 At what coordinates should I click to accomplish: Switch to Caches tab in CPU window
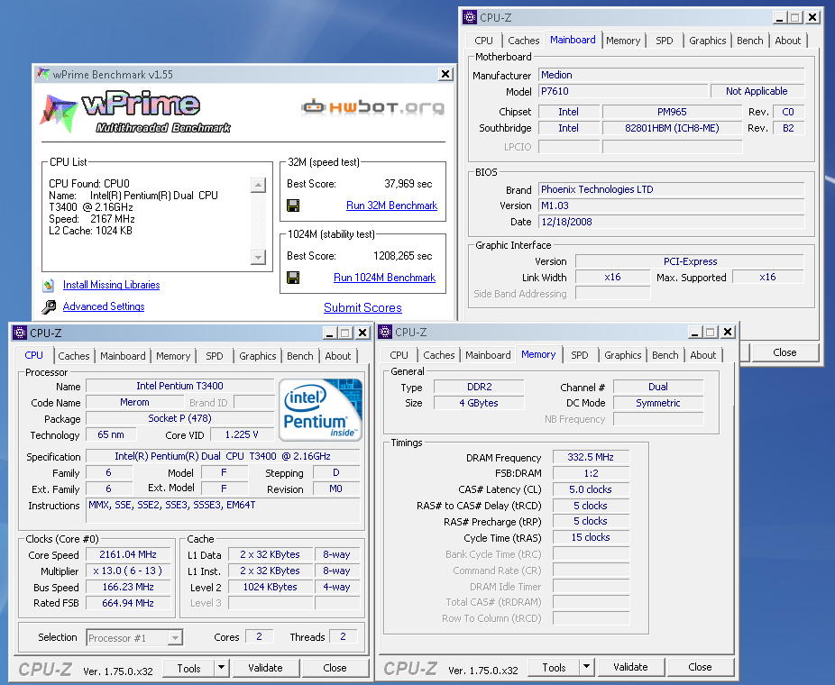(x=73, y=356)
